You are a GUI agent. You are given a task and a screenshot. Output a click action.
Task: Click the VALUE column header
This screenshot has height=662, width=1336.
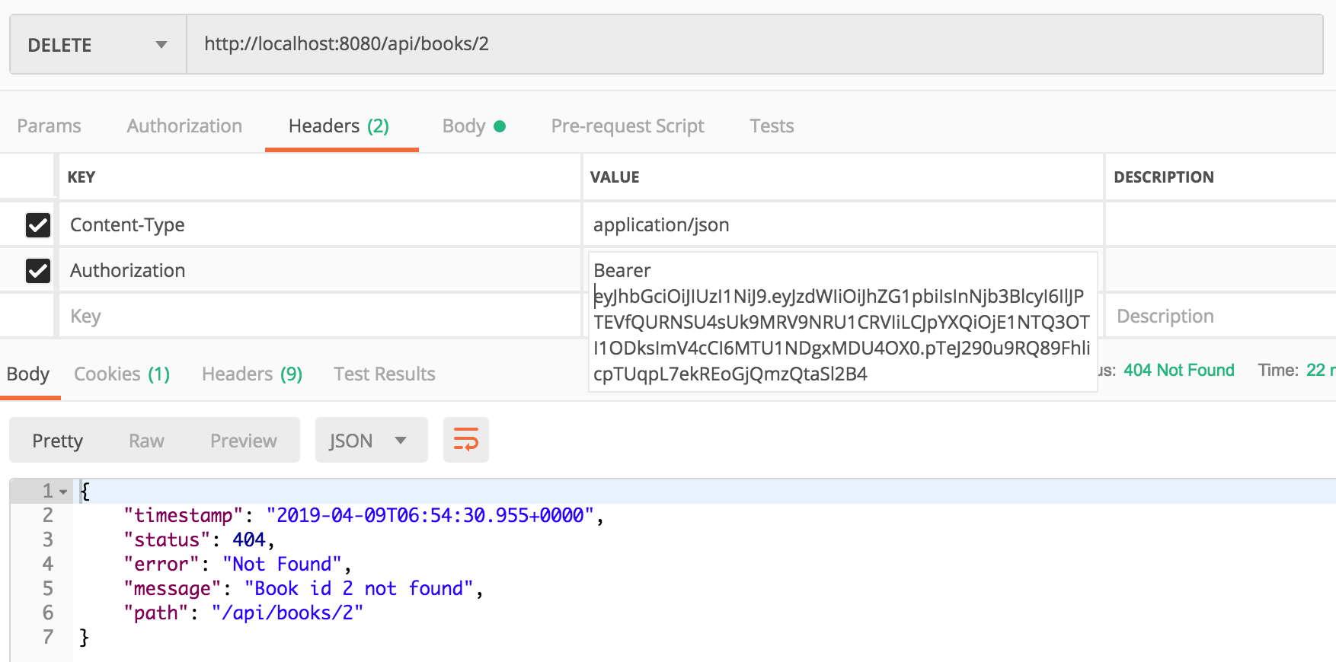point(615,177)
